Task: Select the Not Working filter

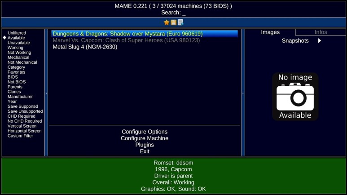Action: [19, 53]
